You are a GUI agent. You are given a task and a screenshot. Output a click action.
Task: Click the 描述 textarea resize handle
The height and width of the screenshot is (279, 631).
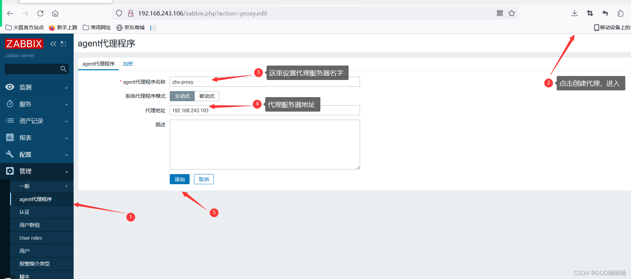click(358, 167)
